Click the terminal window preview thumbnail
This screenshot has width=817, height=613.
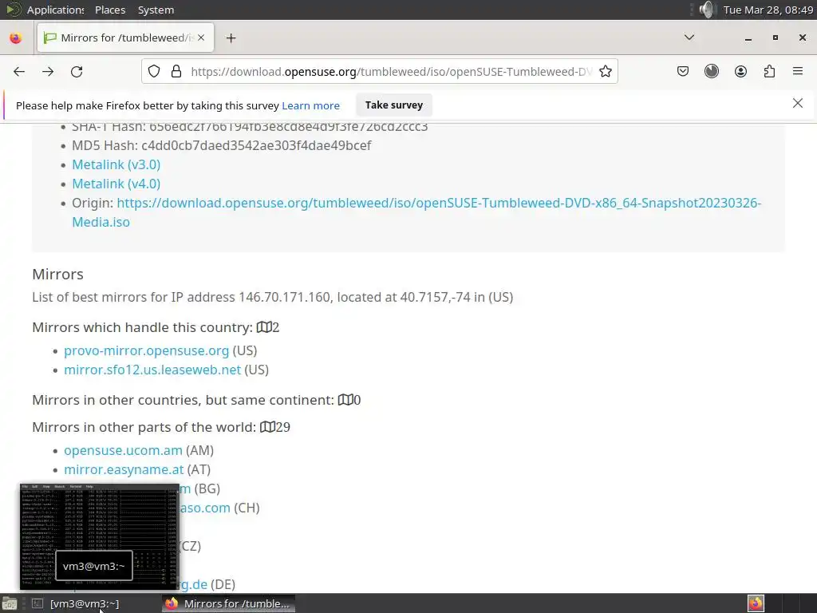(99, 536)
